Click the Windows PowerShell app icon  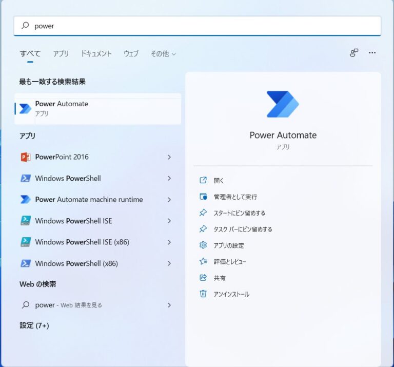click(x=25, y=179)
